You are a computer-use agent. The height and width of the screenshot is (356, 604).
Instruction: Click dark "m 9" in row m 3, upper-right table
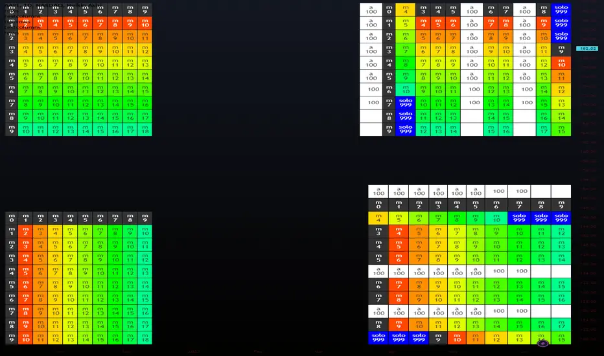point(561,50)
